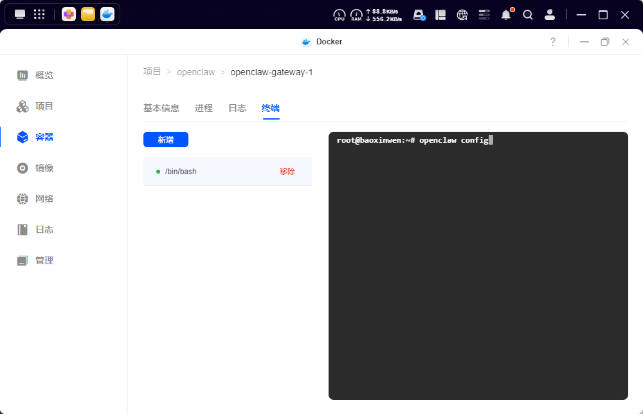Click inside the terminal to focus it
Screen dimensions: 643x414
pos(478,266)
